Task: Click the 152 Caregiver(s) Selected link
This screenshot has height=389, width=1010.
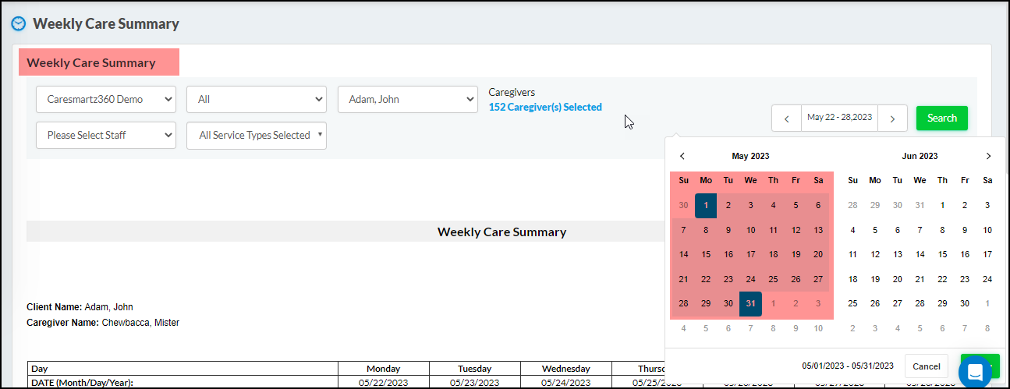Action: coord(545,107)
